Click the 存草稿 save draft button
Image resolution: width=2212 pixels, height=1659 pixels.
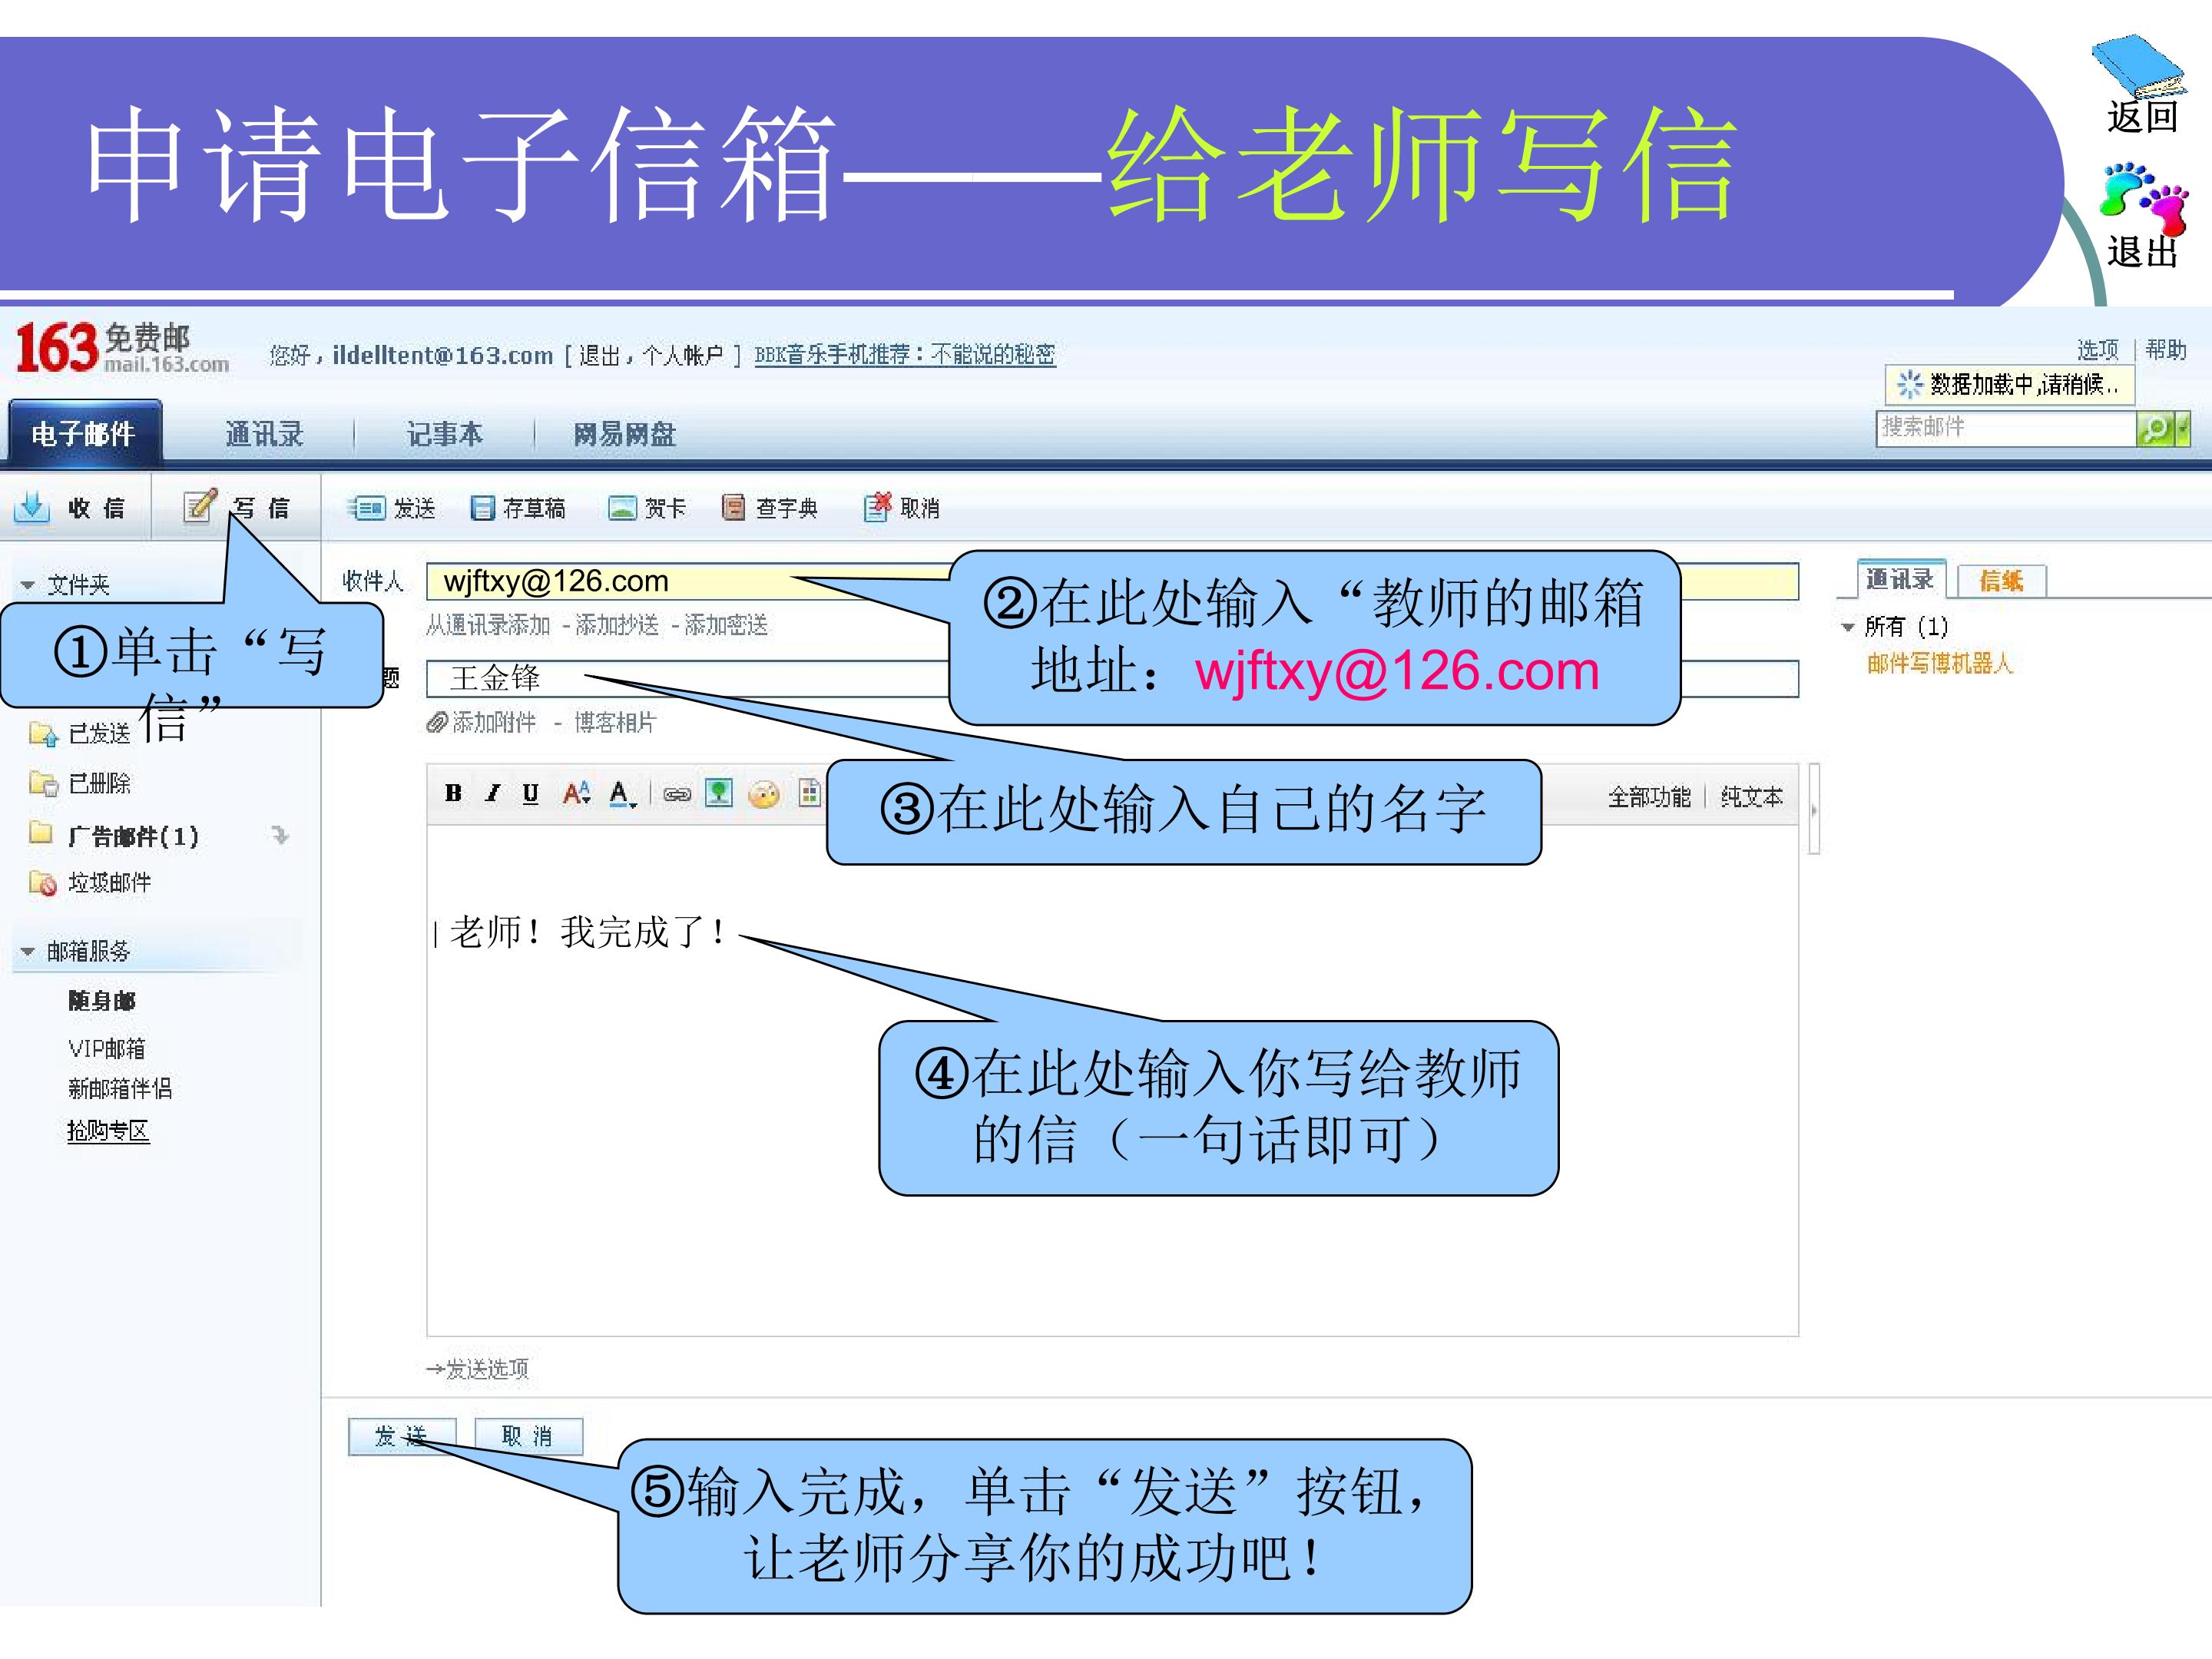tap(518, 508)
